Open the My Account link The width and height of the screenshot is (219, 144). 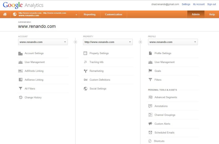click(x=199, y=4)
